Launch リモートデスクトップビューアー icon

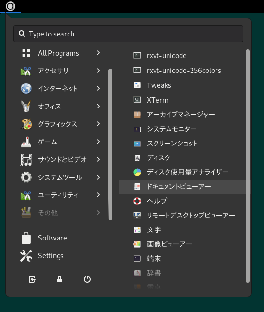137,216
